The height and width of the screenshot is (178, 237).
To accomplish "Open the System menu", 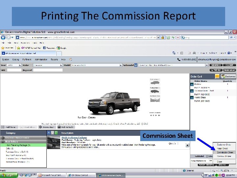I will pos(6,59).
